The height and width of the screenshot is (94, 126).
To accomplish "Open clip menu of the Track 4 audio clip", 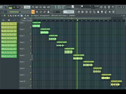I will coord(57,42).
